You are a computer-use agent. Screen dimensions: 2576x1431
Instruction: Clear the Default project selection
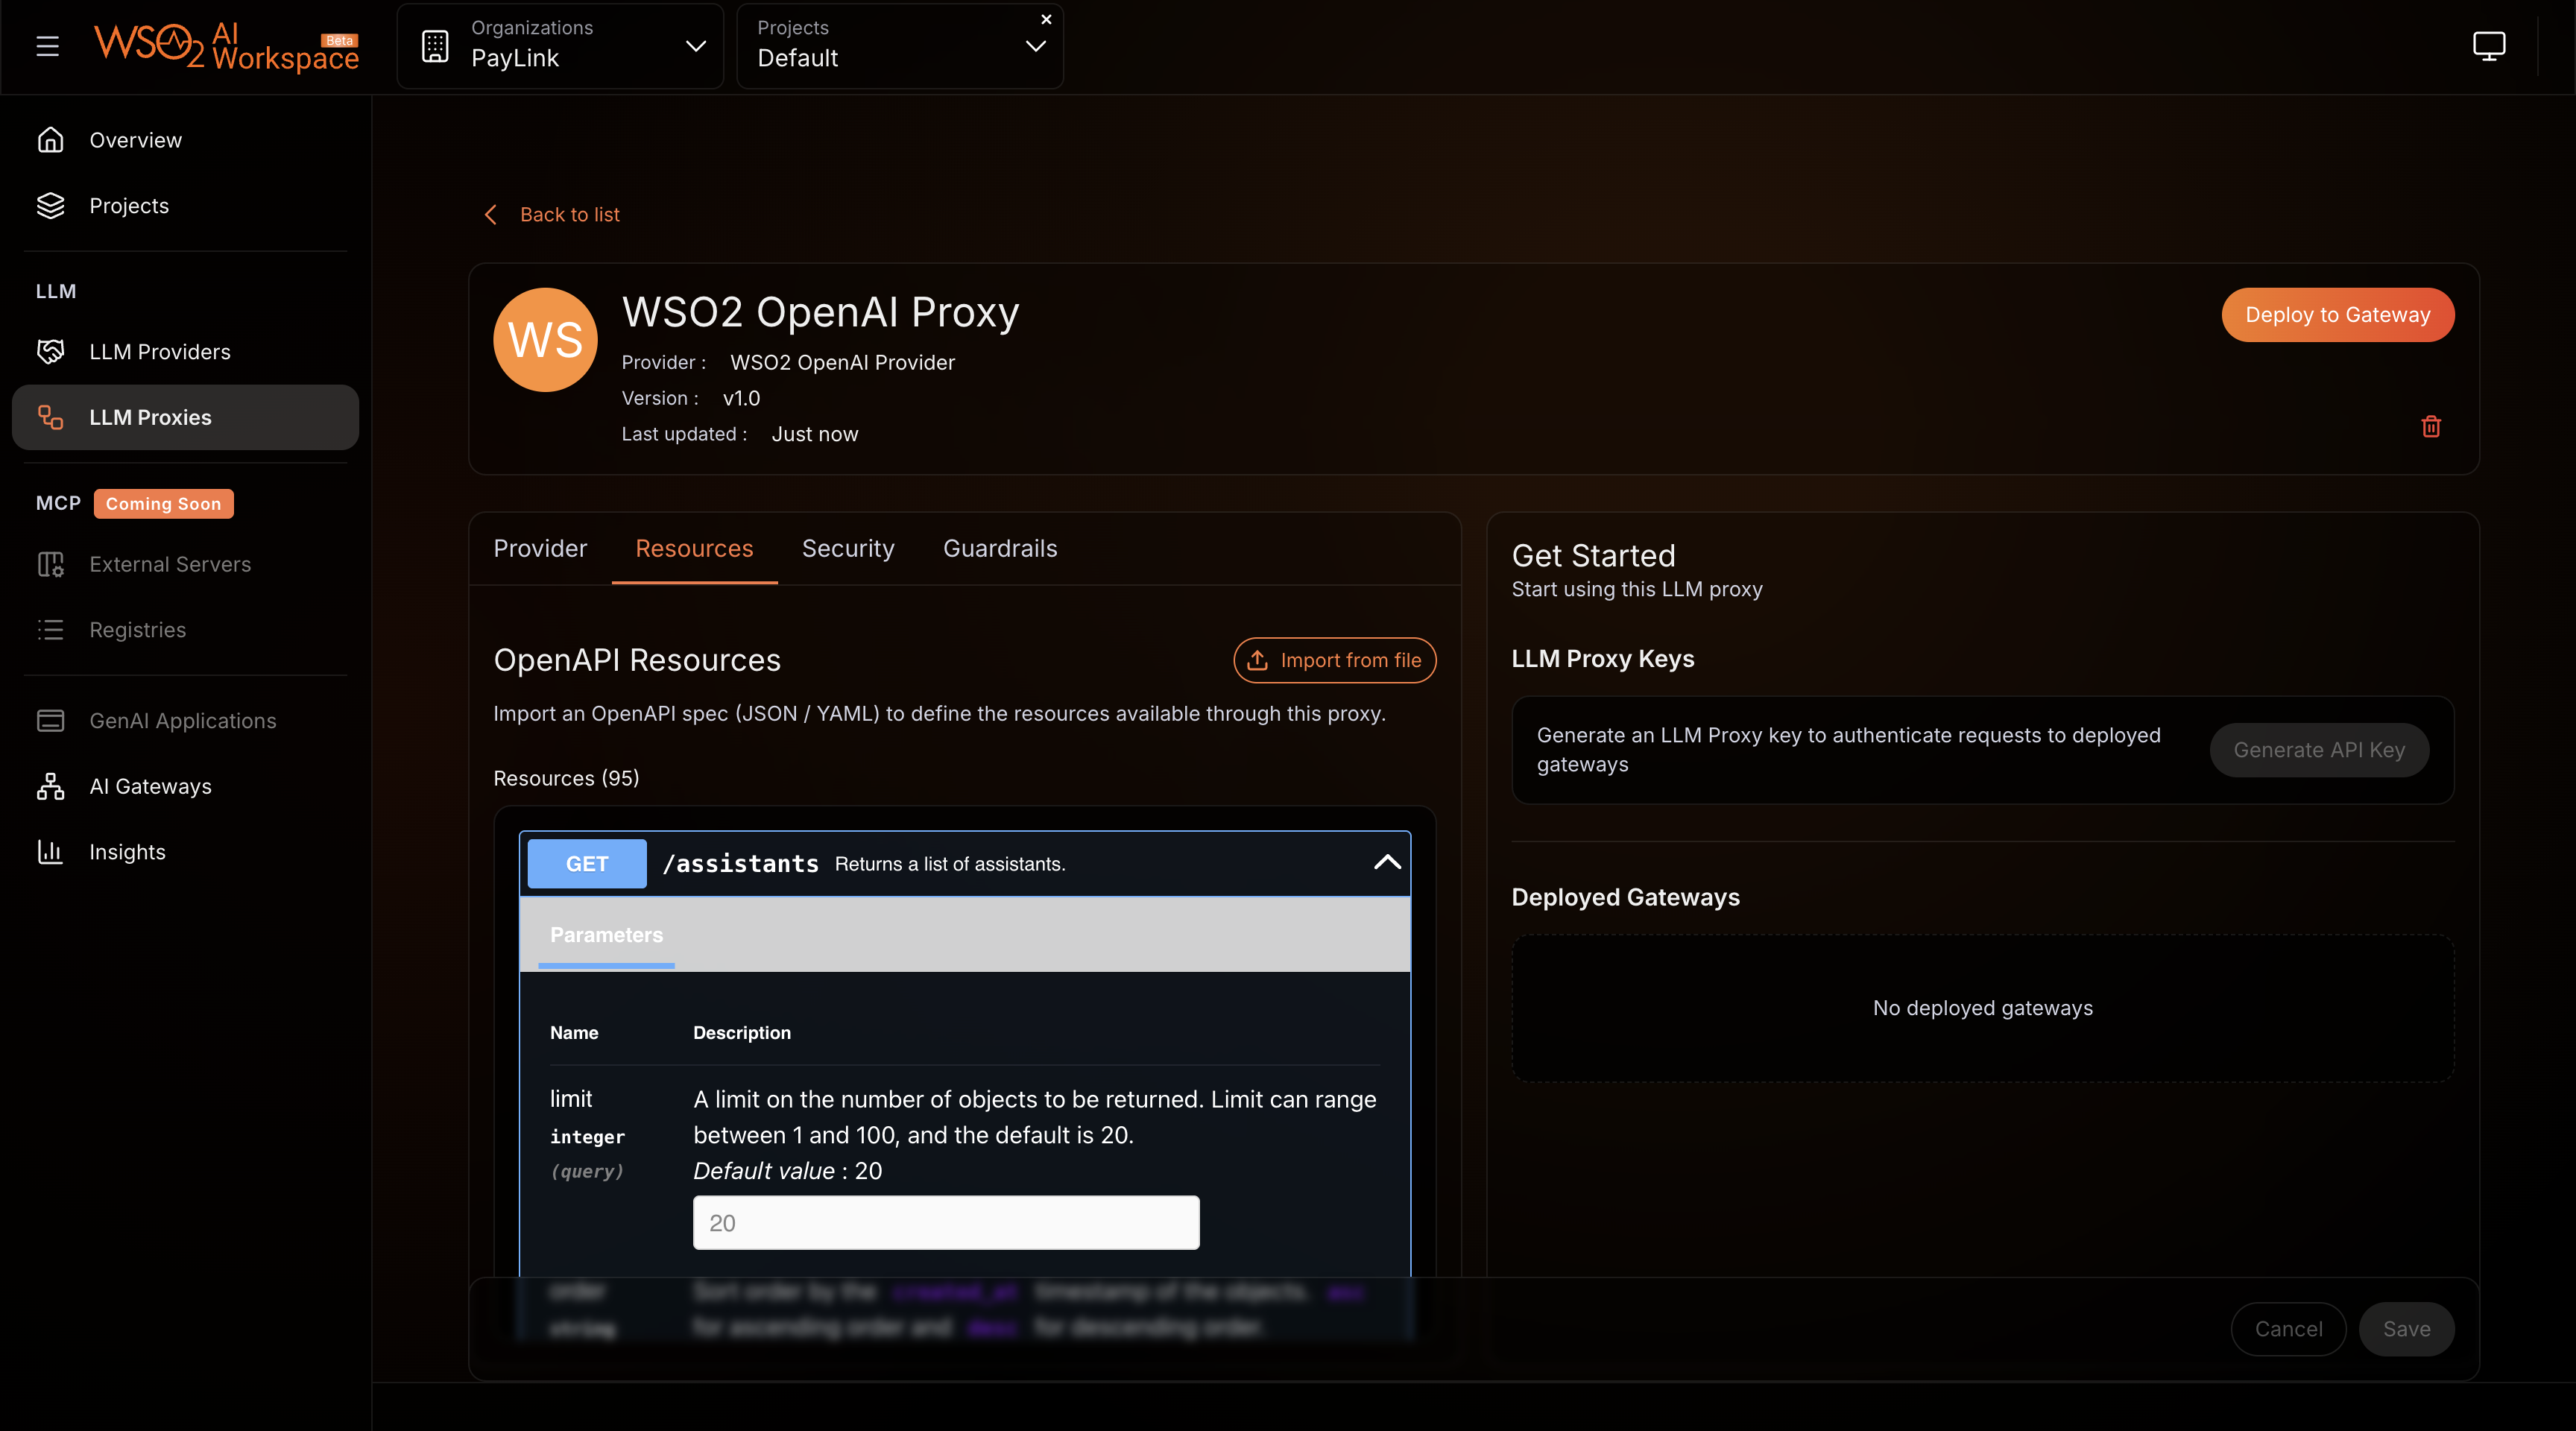click(1046, 19)
